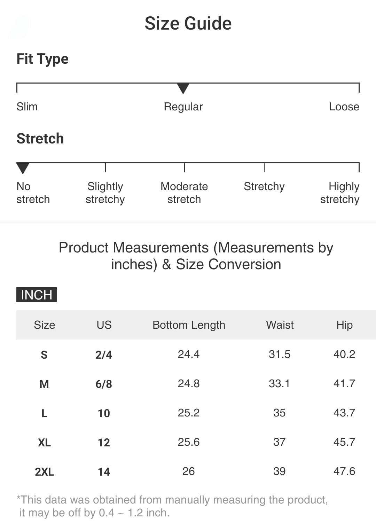
Task: Click the XL hip value 45.7
Action: coord(344,442)
